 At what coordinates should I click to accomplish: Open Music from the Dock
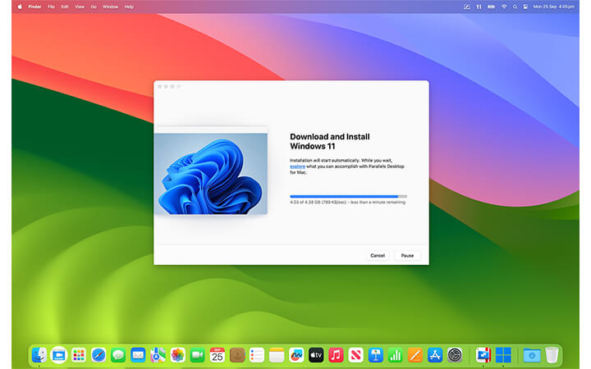336,355
